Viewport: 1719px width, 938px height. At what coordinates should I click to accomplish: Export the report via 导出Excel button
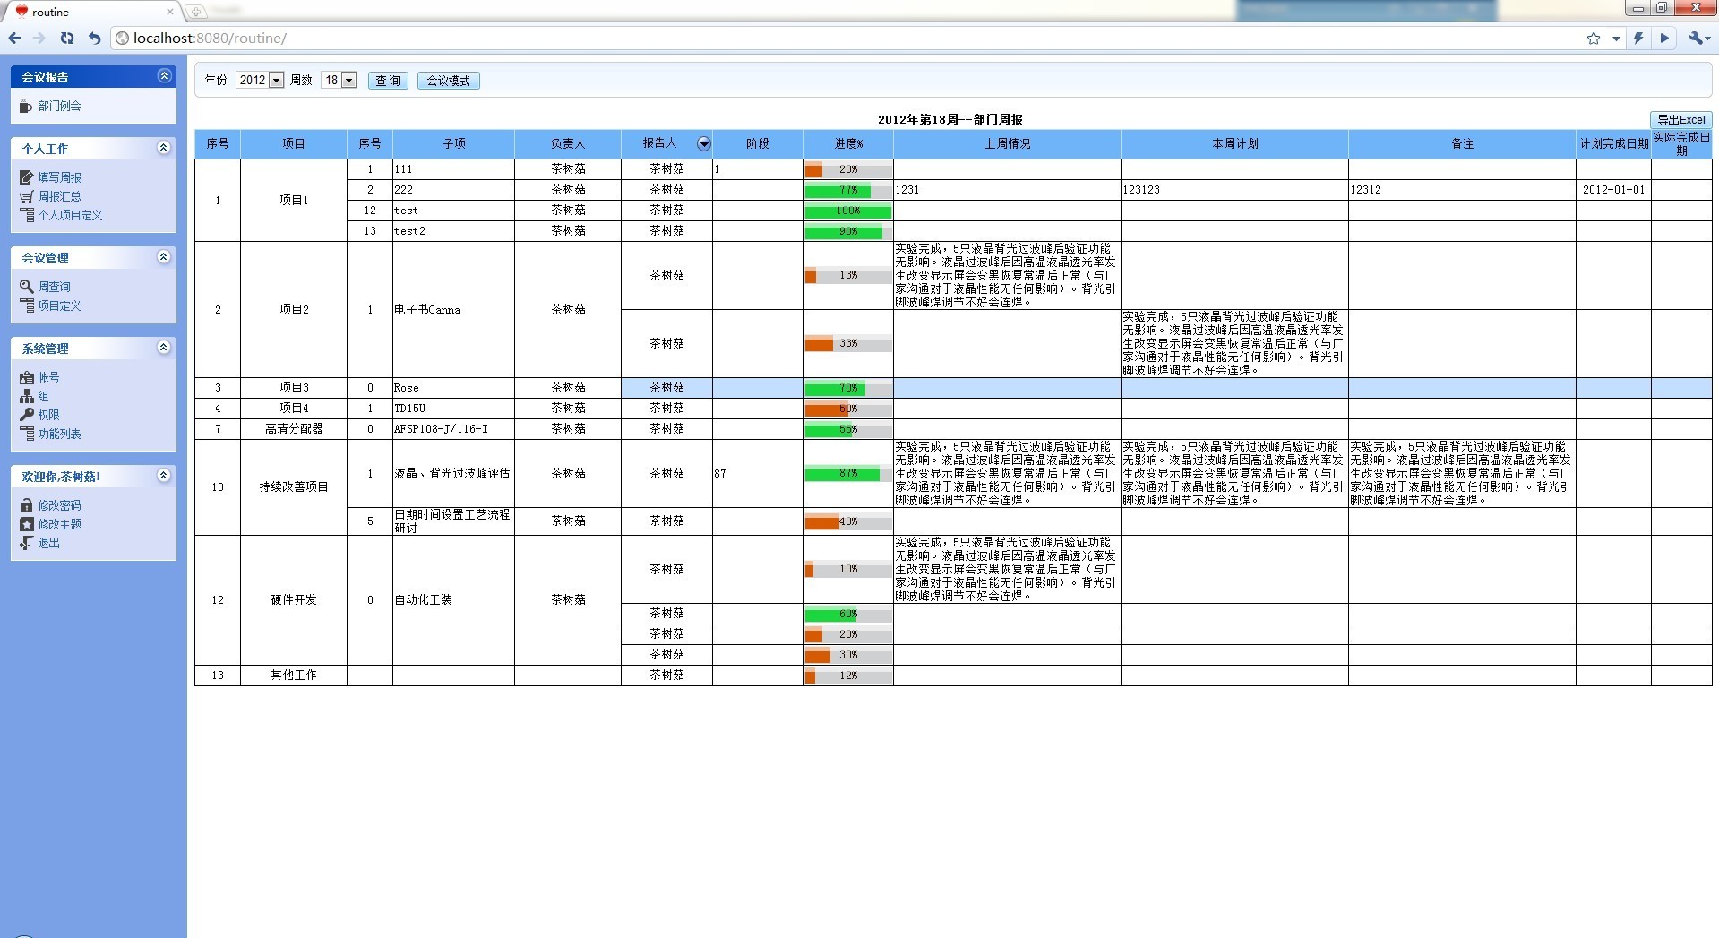(x=1680, y=119)
